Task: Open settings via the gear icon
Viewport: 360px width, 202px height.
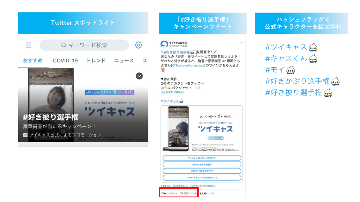Action: coord(138,45)
